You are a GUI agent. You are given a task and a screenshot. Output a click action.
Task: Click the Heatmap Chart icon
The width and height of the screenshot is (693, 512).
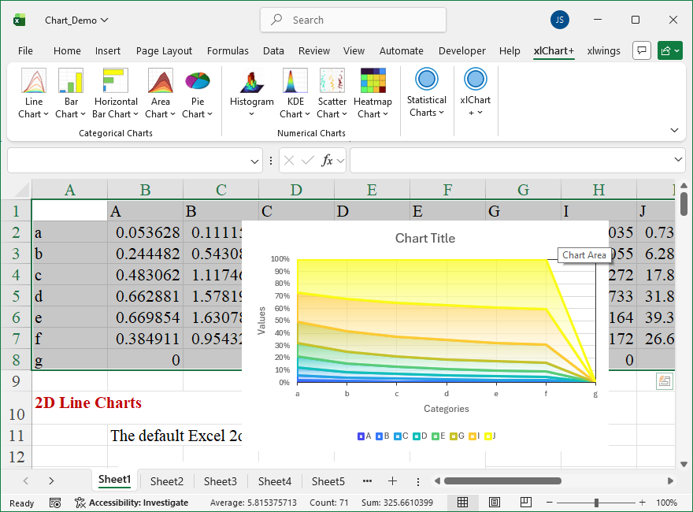(x=372, y=81)
